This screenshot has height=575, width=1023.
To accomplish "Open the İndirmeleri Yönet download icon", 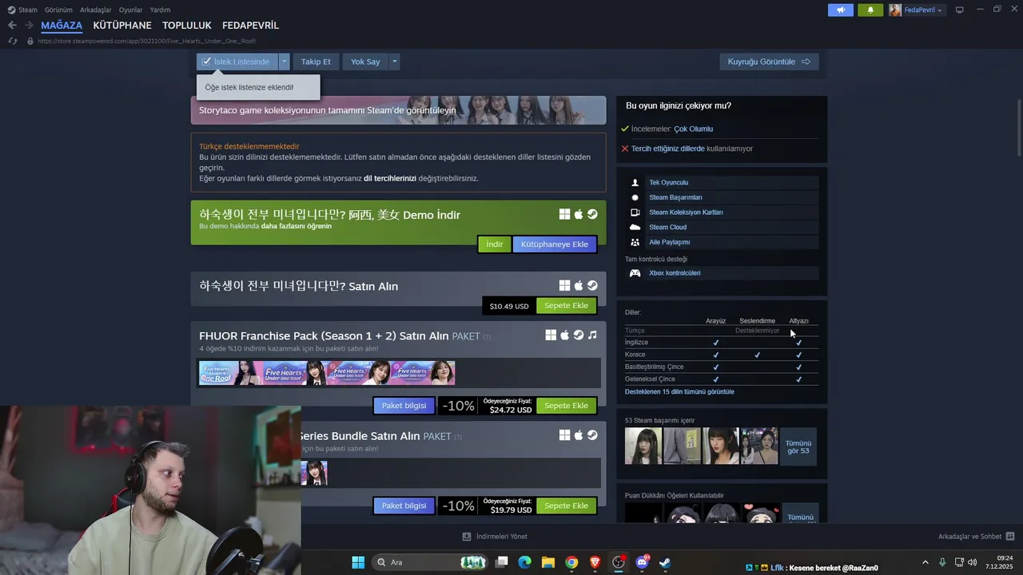I will point(467,537).
